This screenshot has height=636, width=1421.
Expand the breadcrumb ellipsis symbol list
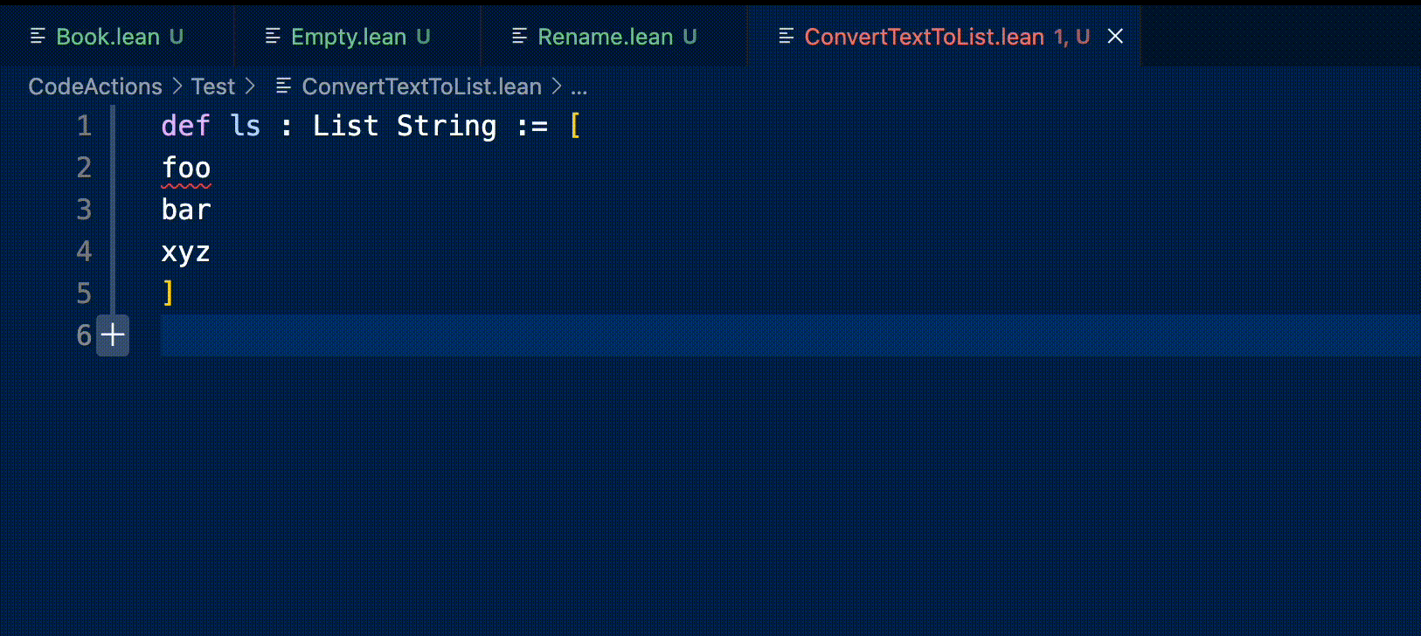(x=579, y=86)
